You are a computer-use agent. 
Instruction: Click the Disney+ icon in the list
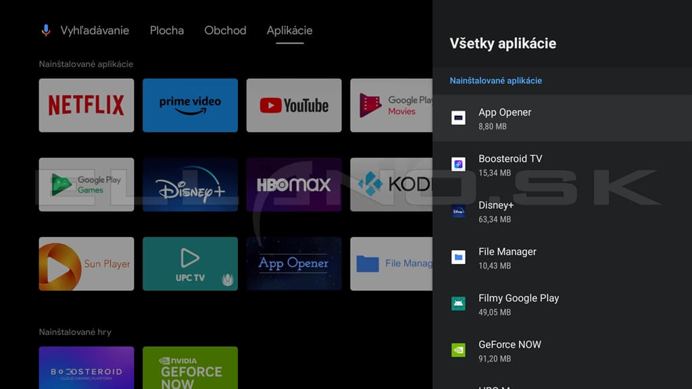(x=458, y=211)
